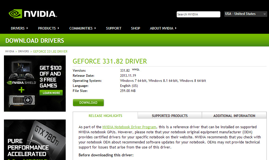Viewport: 269px width, 160px height.
Task: Go to the Support page
Action: pyautogui.click(x=113, y=28)
